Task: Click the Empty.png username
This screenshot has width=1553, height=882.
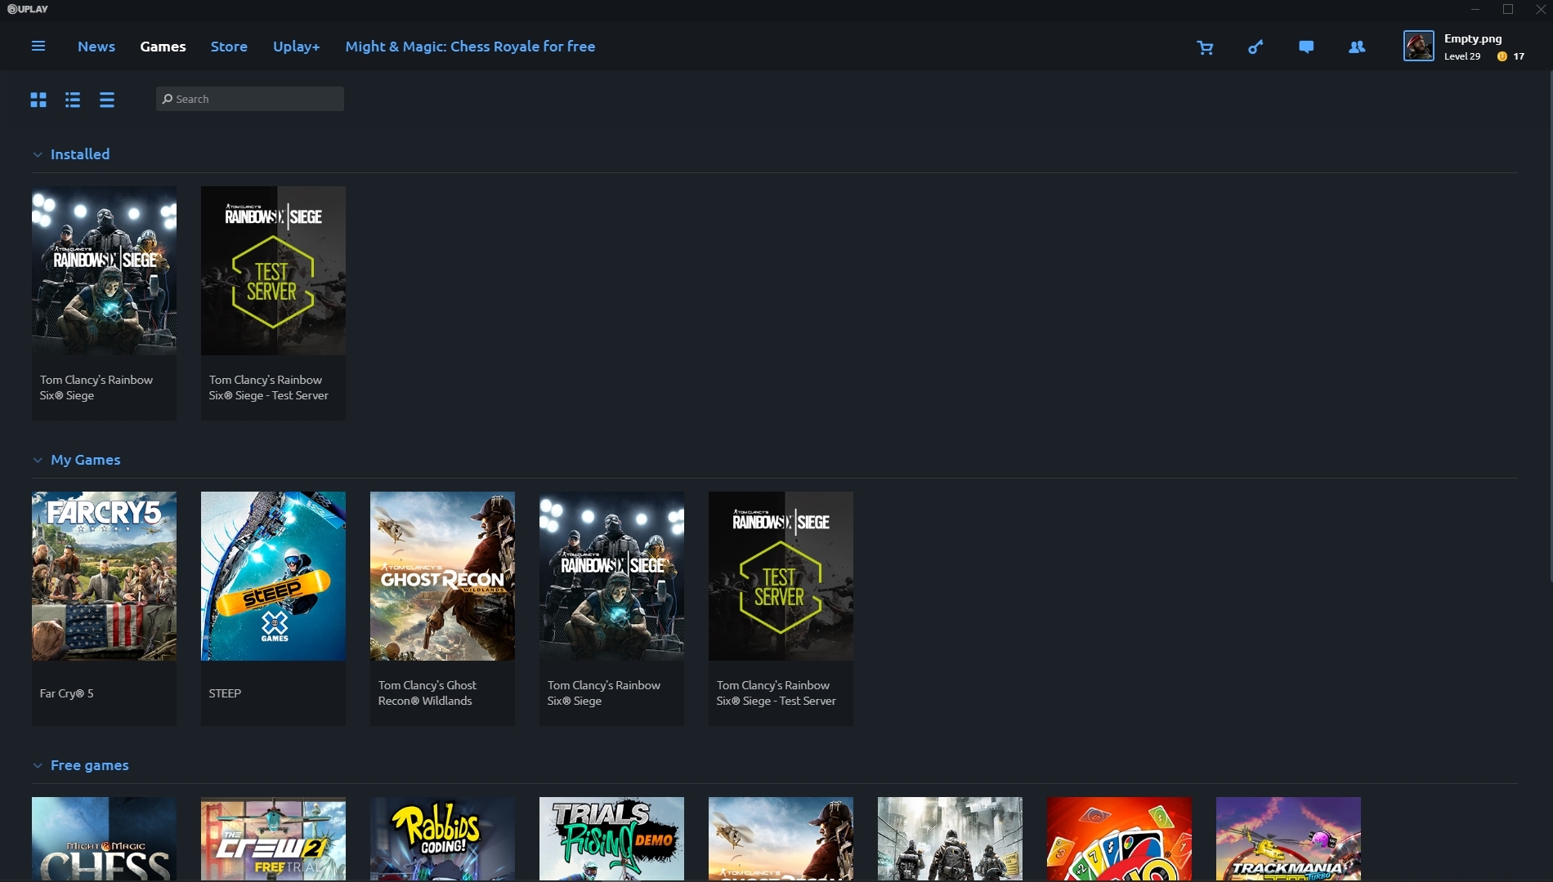Action: (x=1473, y=38)
